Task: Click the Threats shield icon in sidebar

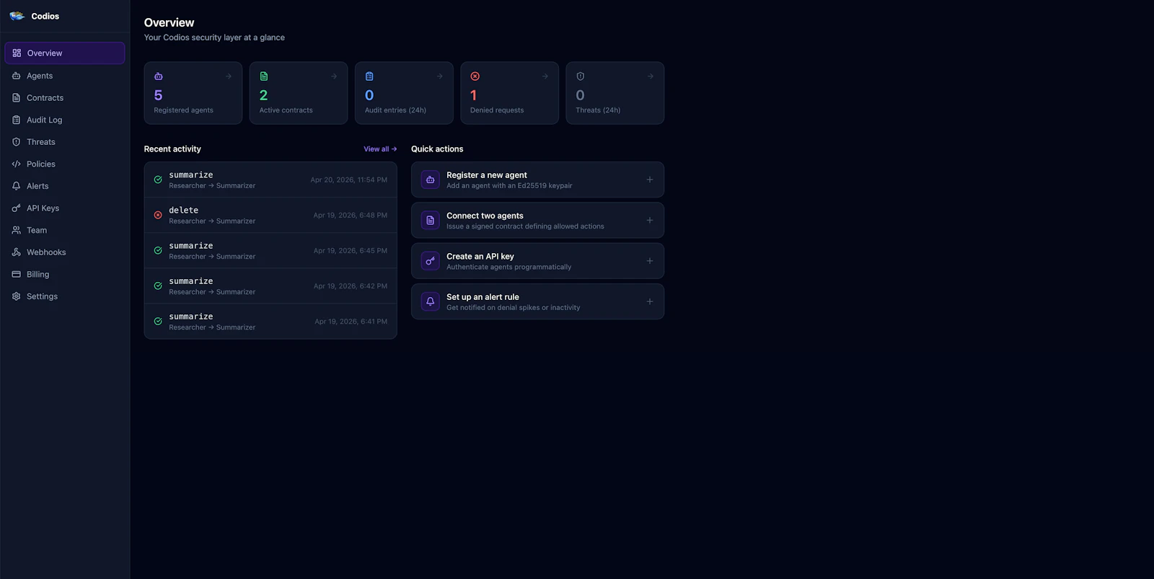Action: click(x=16, y=142)
